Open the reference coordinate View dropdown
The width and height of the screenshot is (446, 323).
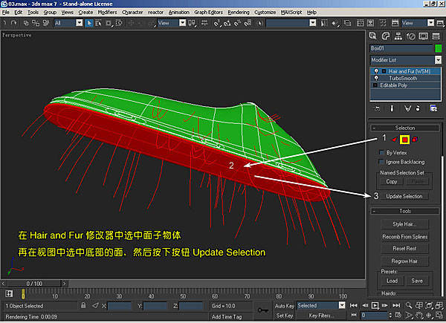coord(183,23)
